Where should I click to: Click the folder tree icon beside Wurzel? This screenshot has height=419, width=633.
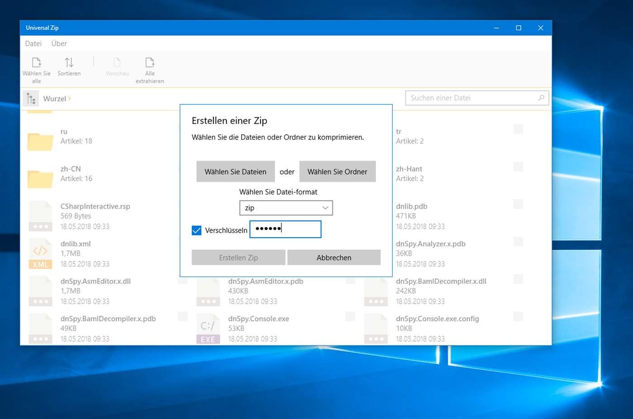31,99
